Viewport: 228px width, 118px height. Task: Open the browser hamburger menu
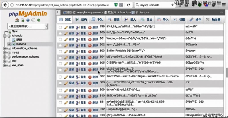pos(224,5)
